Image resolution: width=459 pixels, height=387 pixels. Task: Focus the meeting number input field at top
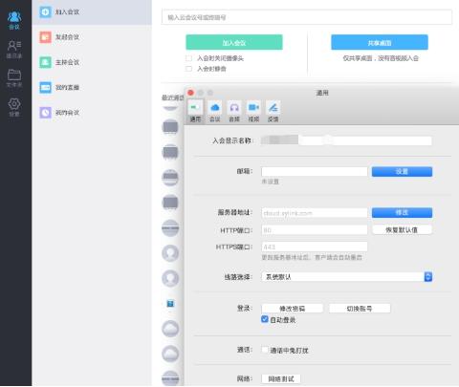click(x=307, y=17)
